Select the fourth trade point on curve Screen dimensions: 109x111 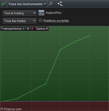(60, 49)
